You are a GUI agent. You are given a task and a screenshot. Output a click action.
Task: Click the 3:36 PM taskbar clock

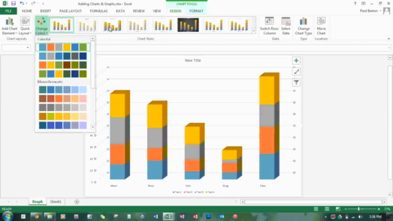point(375,217)
